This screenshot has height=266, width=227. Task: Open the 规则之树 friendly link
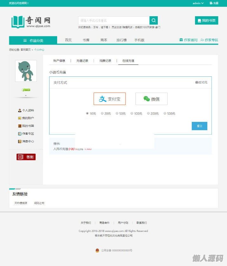pos(39,203)
